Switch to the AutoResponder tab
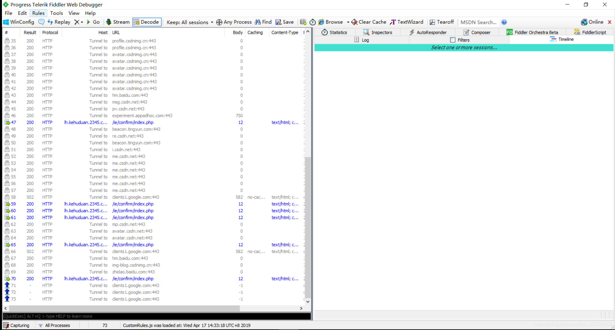Viewport: 615px width, 330px height. coord(428,32)
